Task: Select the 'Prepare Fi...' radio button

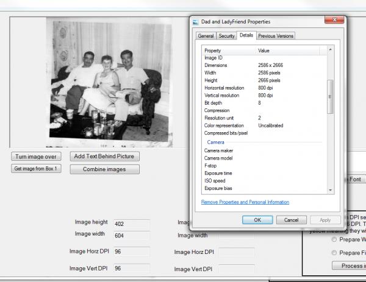Action: [x=334, y=253]
